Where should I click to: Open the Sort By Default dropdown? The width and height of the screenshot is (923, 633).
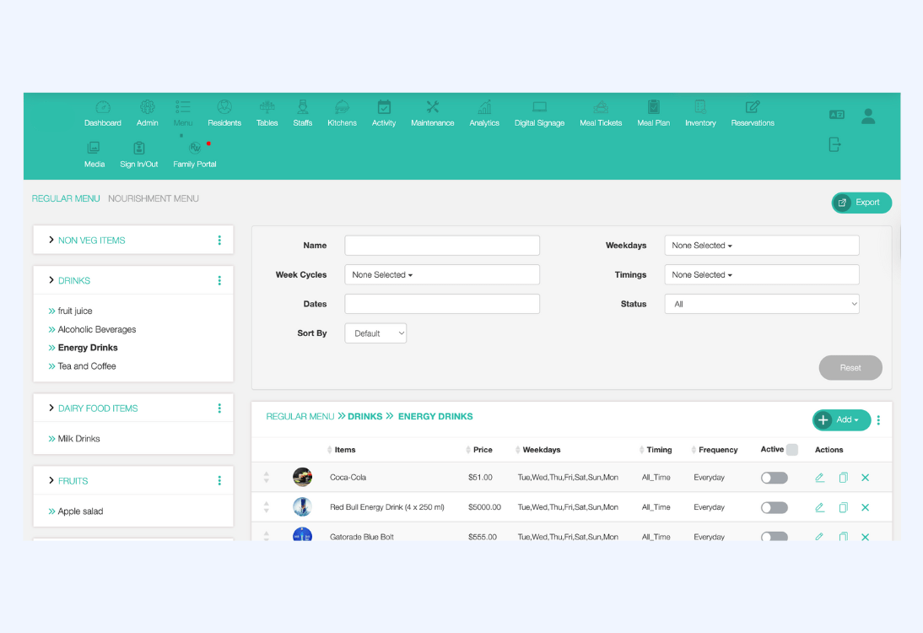click(375, 333)
